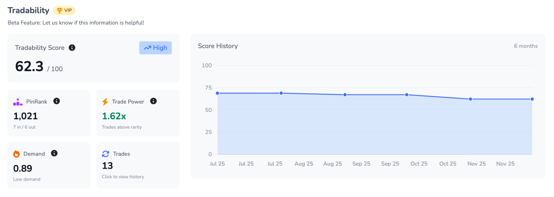This screenshot has width=554, height=197.
Task: Click the PinRank value 1,021
Action: 26,116
